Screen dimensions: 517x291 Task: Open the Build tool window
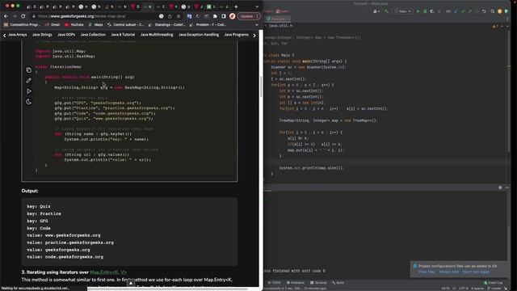click(338, 283)
